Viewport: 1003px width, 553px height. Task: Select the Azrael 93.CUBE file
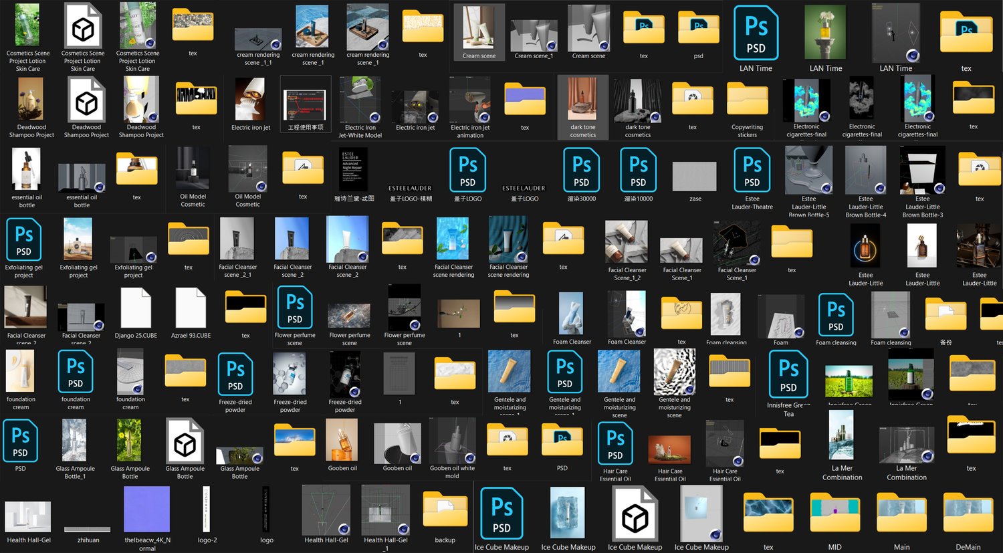(191, 308)
